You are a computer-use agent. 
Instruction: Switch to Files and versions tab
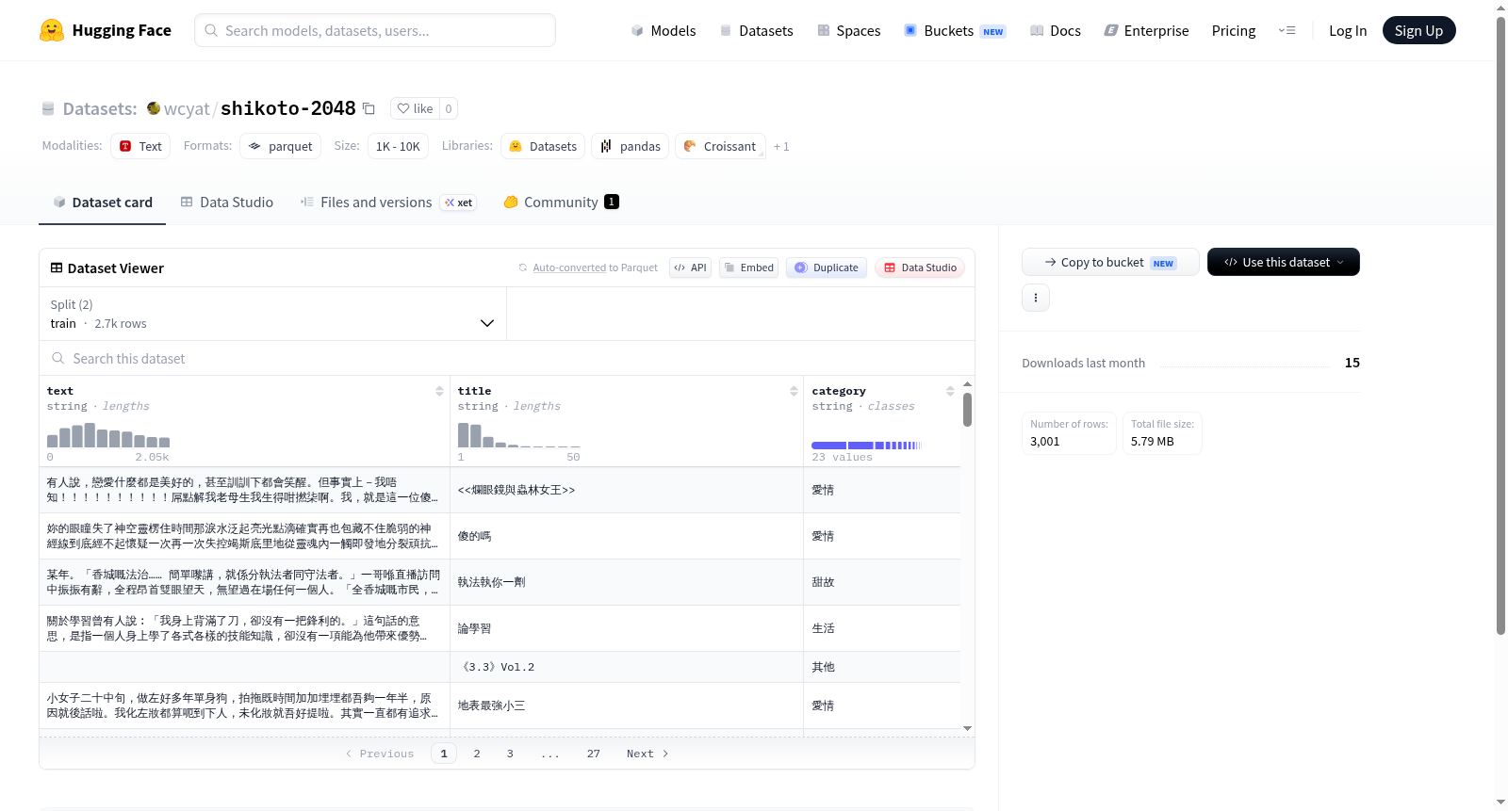click(x=388, y=203)
